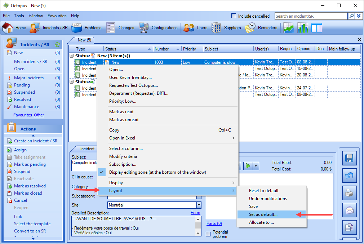Click the search magnifier icon
364x244 pixels.
tap(351, 16)
